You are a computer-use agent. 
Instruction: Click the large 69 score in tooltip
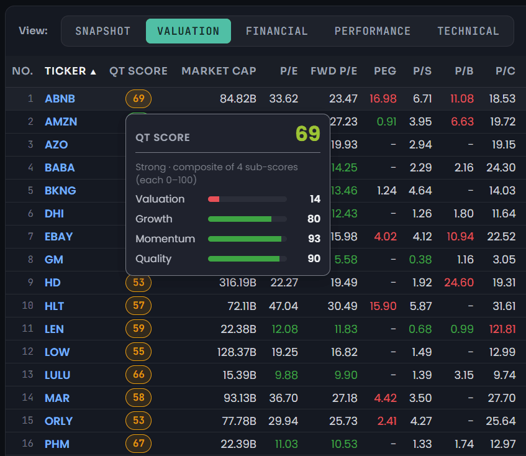point(308,134)
